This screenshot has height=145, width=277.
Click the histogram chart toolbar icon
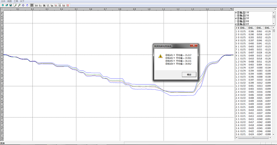52,5
